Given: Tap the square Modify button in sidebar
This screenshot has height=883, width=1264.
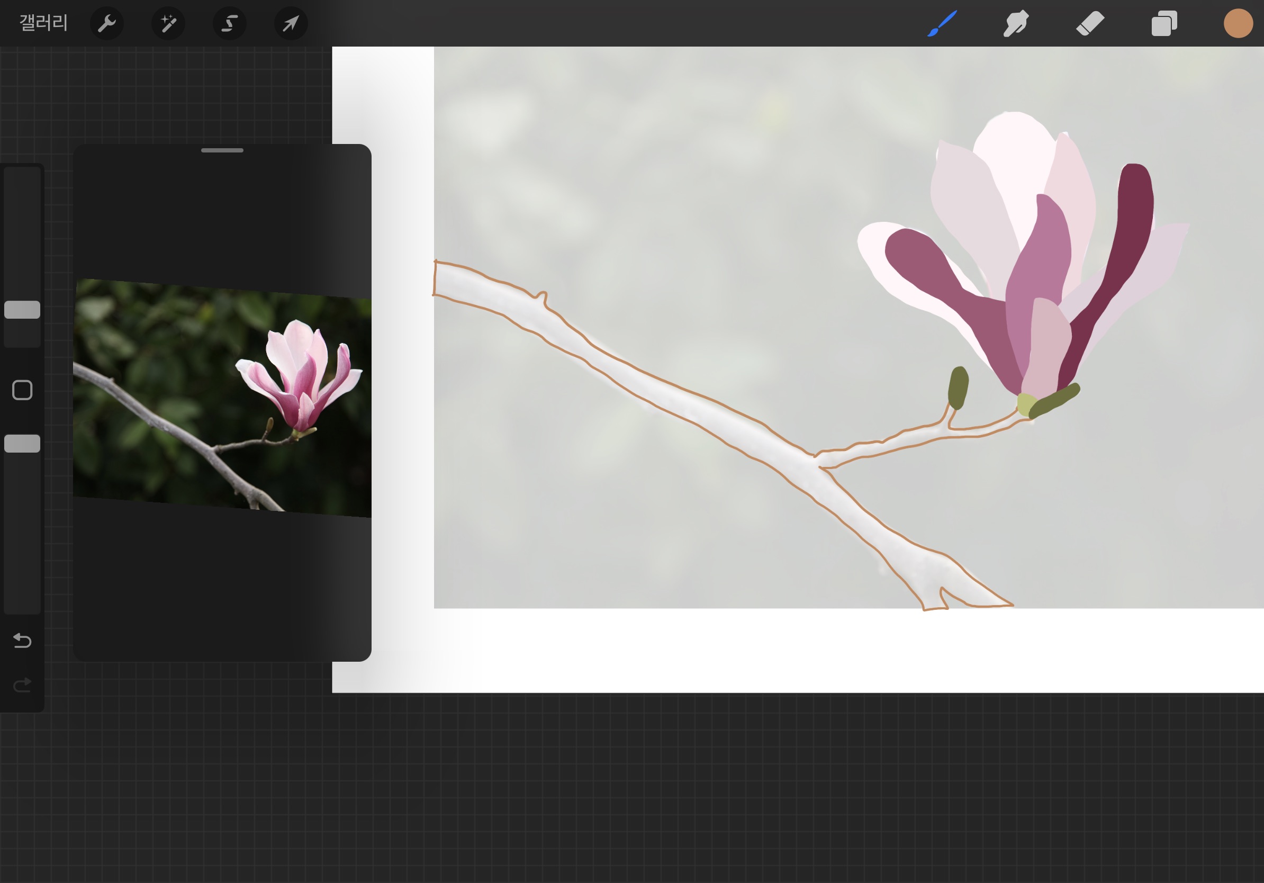Looking at the screenshot, I should click(x=22, y=390).
